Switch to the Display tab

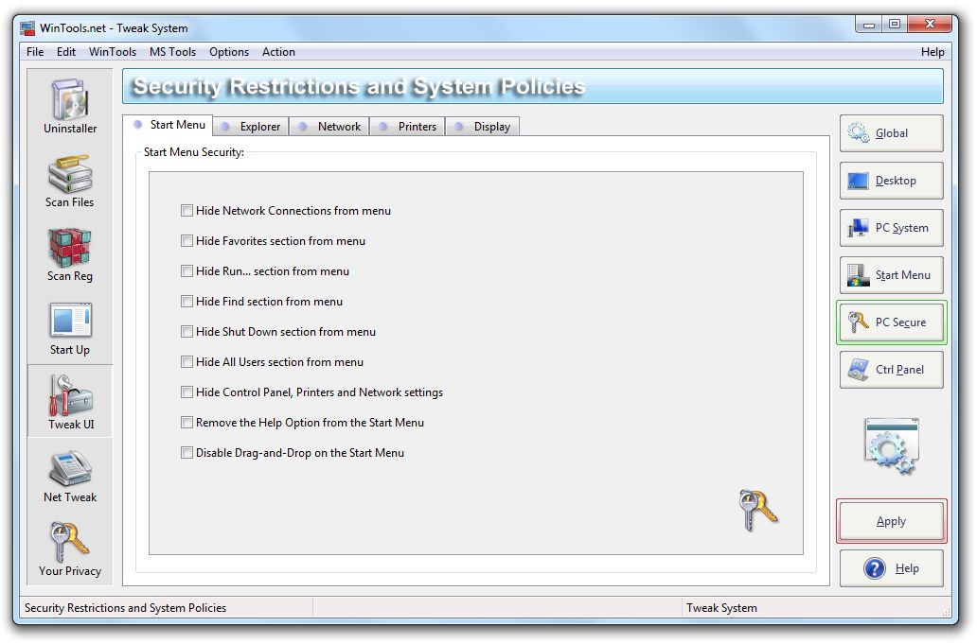pos(482,127)
